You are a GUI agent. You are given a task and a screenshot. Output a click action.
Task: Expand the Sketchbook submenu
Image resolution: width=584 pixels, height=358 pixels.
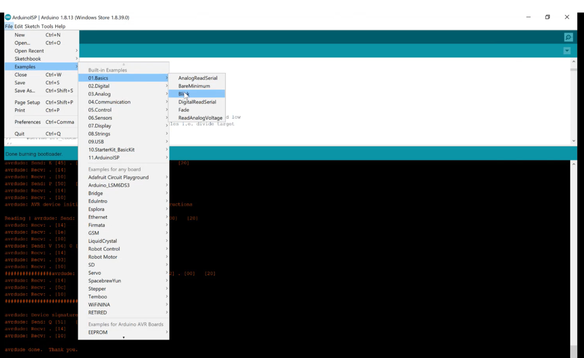[x=42, y=59]
